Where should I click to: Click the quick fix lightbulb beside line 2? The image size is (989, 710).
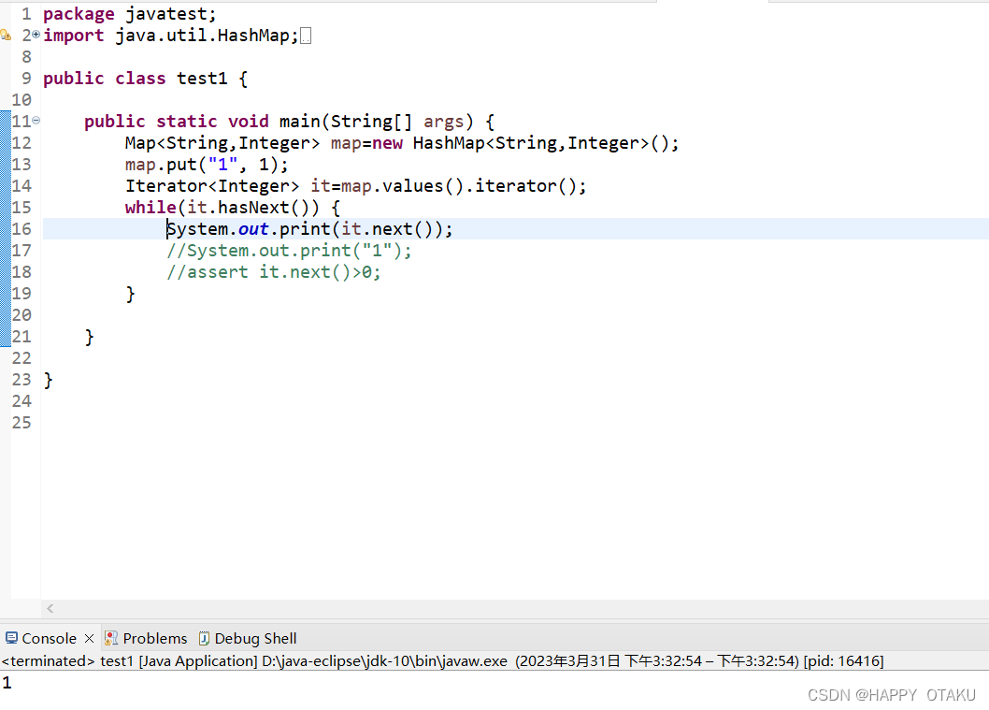(7, 35)
